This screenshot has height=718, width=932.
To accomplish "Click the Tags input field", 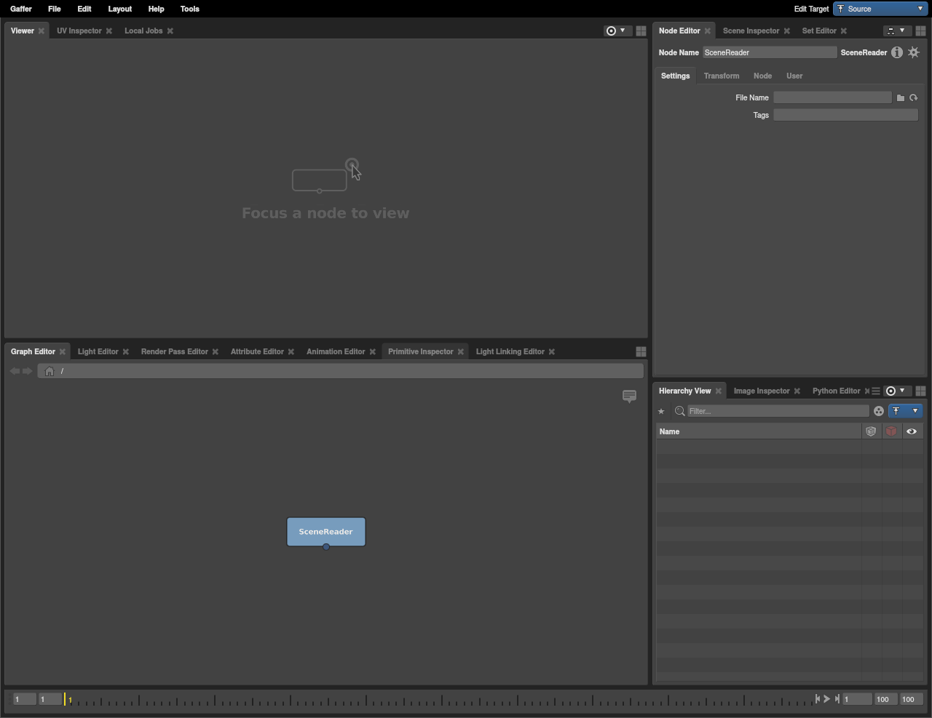I will pos(845,115).
